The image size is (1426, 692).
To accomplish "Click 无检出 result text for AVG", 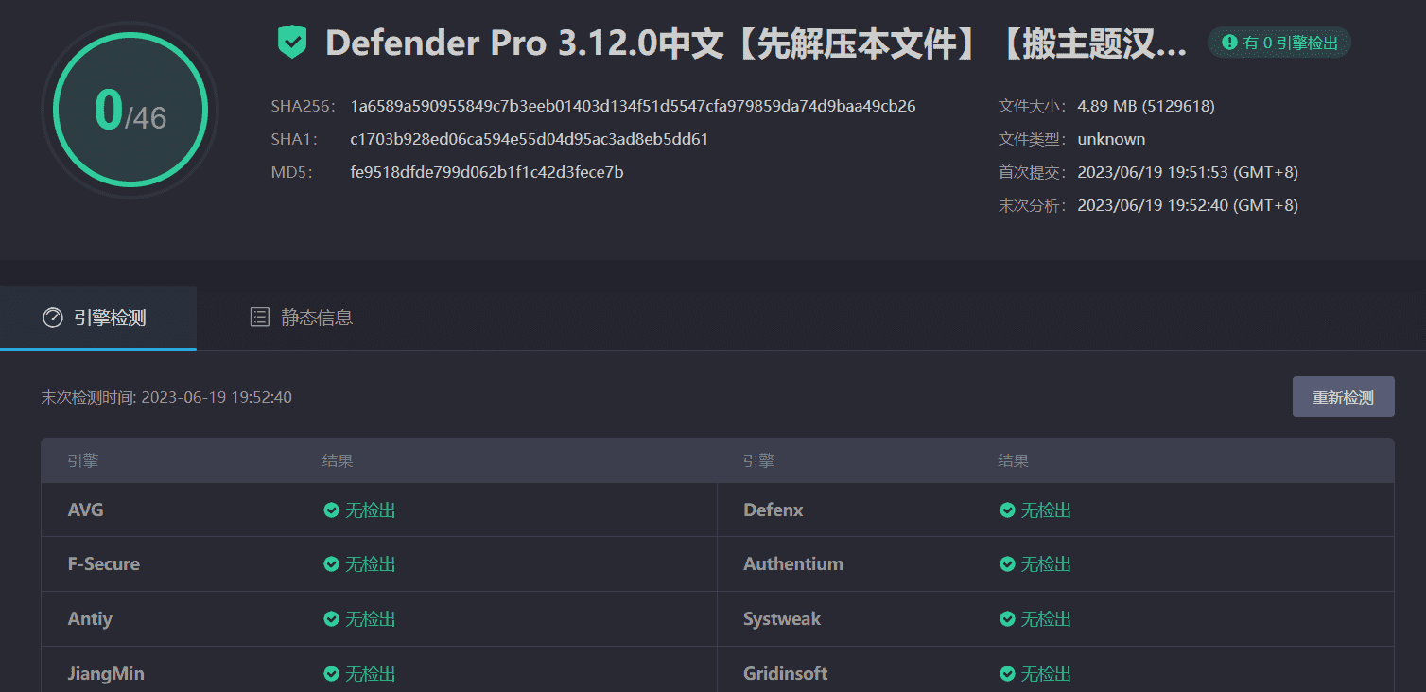I will [370, 510].
